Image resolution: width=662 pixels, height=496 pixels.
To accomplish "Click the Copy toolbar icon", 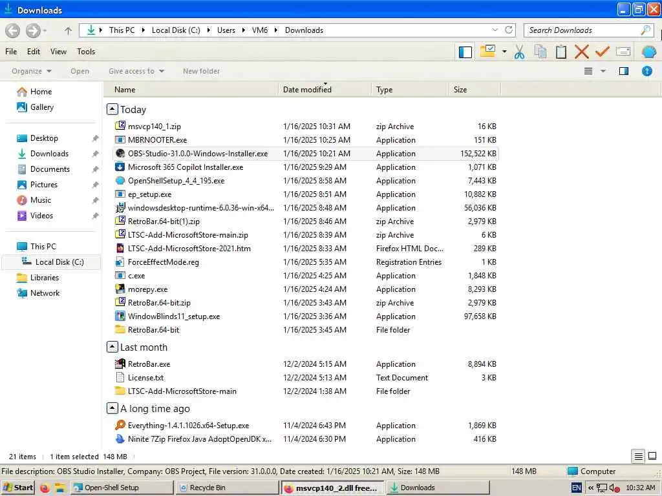I will (540, 52).
